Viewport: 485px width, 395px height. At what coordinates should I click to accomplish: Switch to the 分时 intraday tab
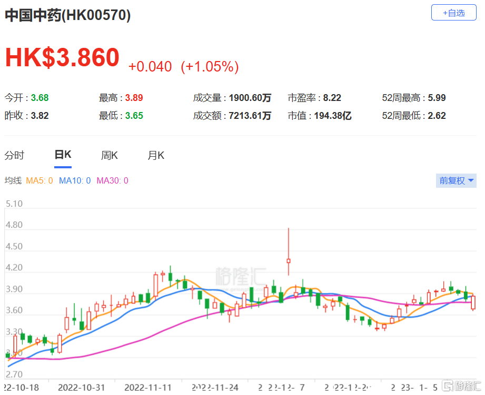click(14, 155)
